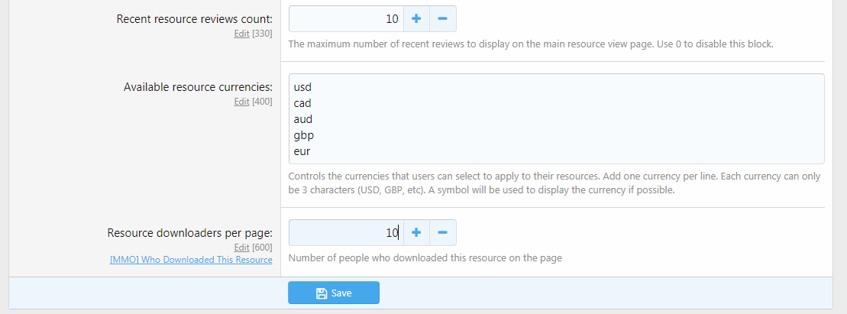Image resolution: width=847 pixels, height=314 pixels.
Task: Open Edit link under Available resource currencies
Action: click(x=241, y=102)
